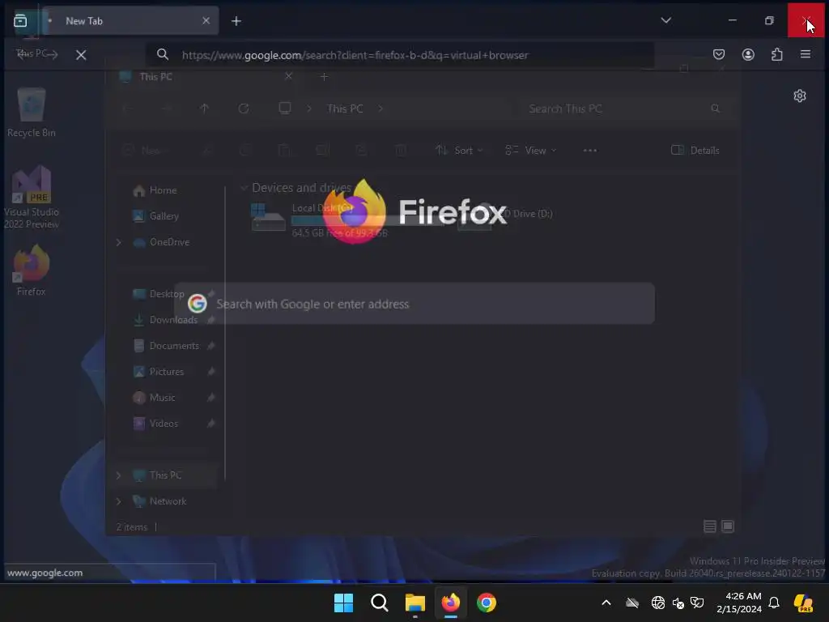Open the Firefox hamburger application menu
829x622 pixels.
tap(806, 54)
